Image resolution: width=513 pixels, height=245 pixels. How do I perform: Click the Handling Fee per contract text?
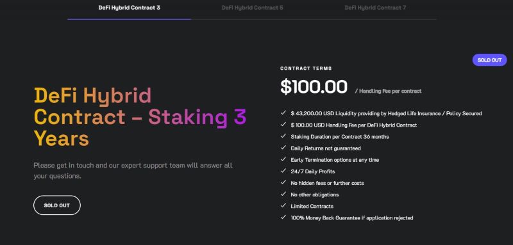(x=389, y=91)
